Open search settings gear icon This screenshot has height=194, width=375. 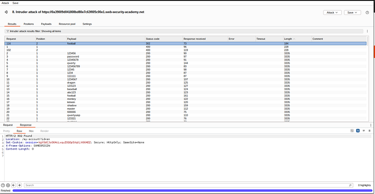[8, 185]
